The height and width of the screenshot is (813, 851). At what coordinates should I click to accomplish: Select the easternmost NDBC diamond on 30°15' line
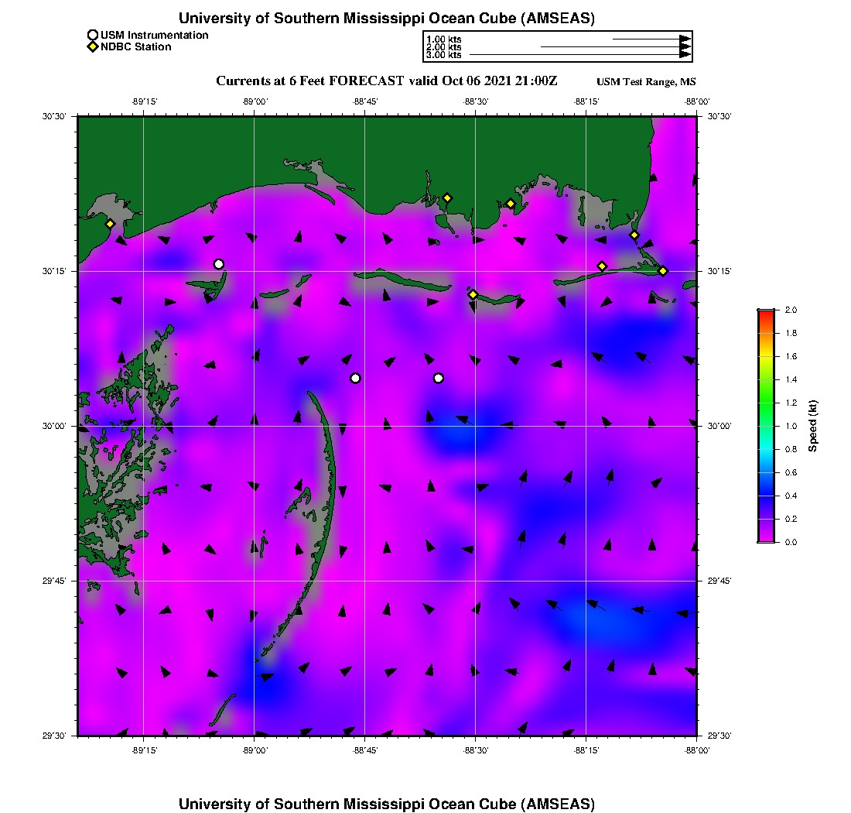pyautogui.click(x=663, y=271)
